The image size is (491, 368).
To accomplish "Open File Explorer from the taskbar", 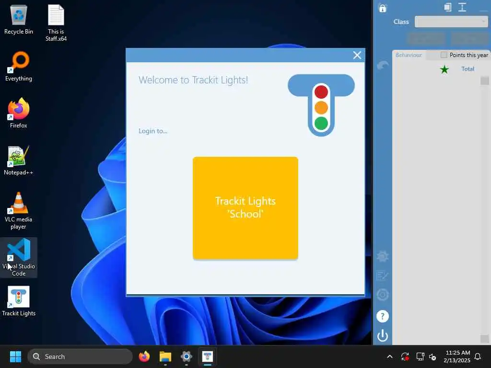I will click(x=165, y=356).
